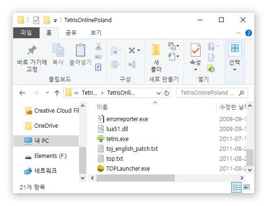267x206 pixels.
Task: Select the tetris.exe file
Action: [113, 139]
